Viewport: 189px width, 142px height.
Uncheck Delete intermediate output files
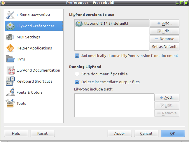(x=77, y=82)
